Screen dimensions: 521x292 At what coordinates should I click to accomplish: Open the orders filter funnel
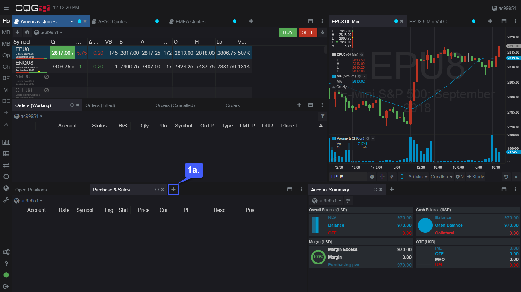coord(323,116)
